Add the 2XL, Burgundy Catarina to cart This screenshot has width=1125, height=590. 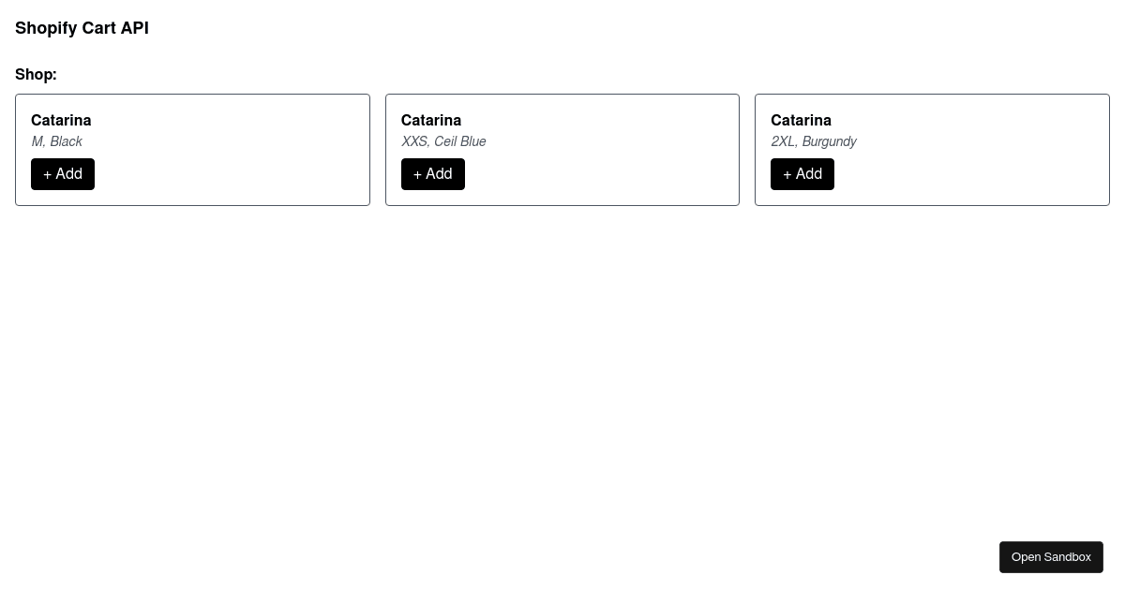tap(802, 174)
